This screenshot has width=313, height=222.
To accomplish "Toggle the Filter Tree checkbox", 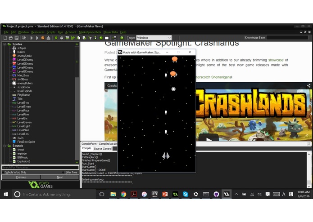I will [64, 173].
